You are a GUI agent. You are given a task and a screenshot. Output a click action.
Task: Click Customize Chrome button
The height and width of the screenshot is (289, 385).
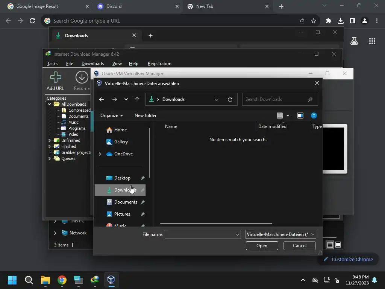tap(348, 260)
